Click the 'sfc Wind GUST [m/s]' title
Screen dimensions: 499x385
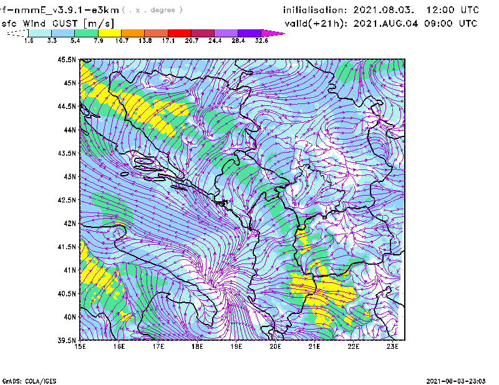click(x=58, y=24)
